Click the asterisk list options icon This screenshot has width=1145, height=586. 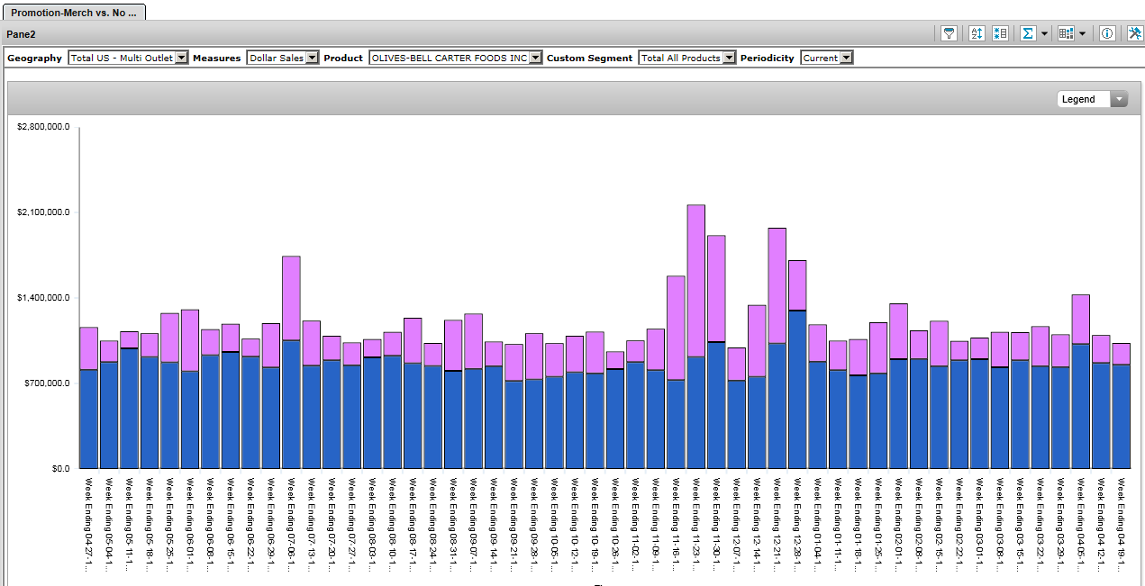1000,33
